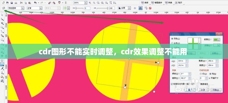Viewport: 228px width, 103px height.
Task: Open the 200% zoom level dropdown
Action: click(x=85, y=3)
